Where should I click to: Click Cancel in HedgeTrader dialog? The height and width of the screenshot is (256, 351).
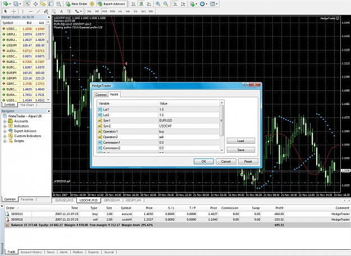226,161
